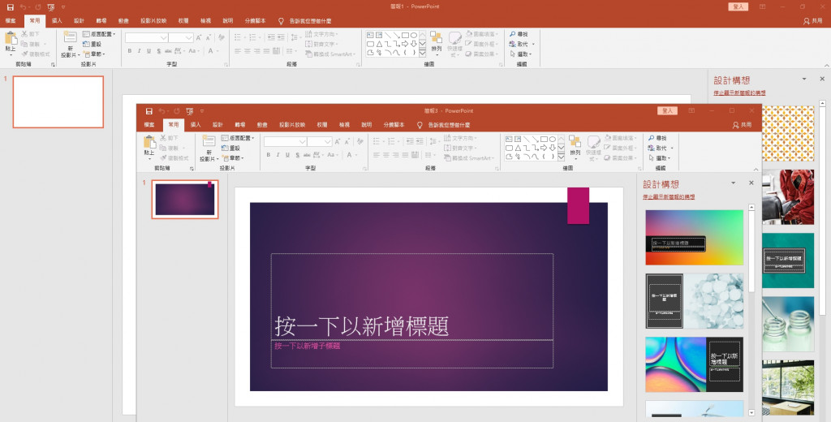Open 選取 select dropdown in 簡報3
831x422 pixels.
click(x=660, y=158)
